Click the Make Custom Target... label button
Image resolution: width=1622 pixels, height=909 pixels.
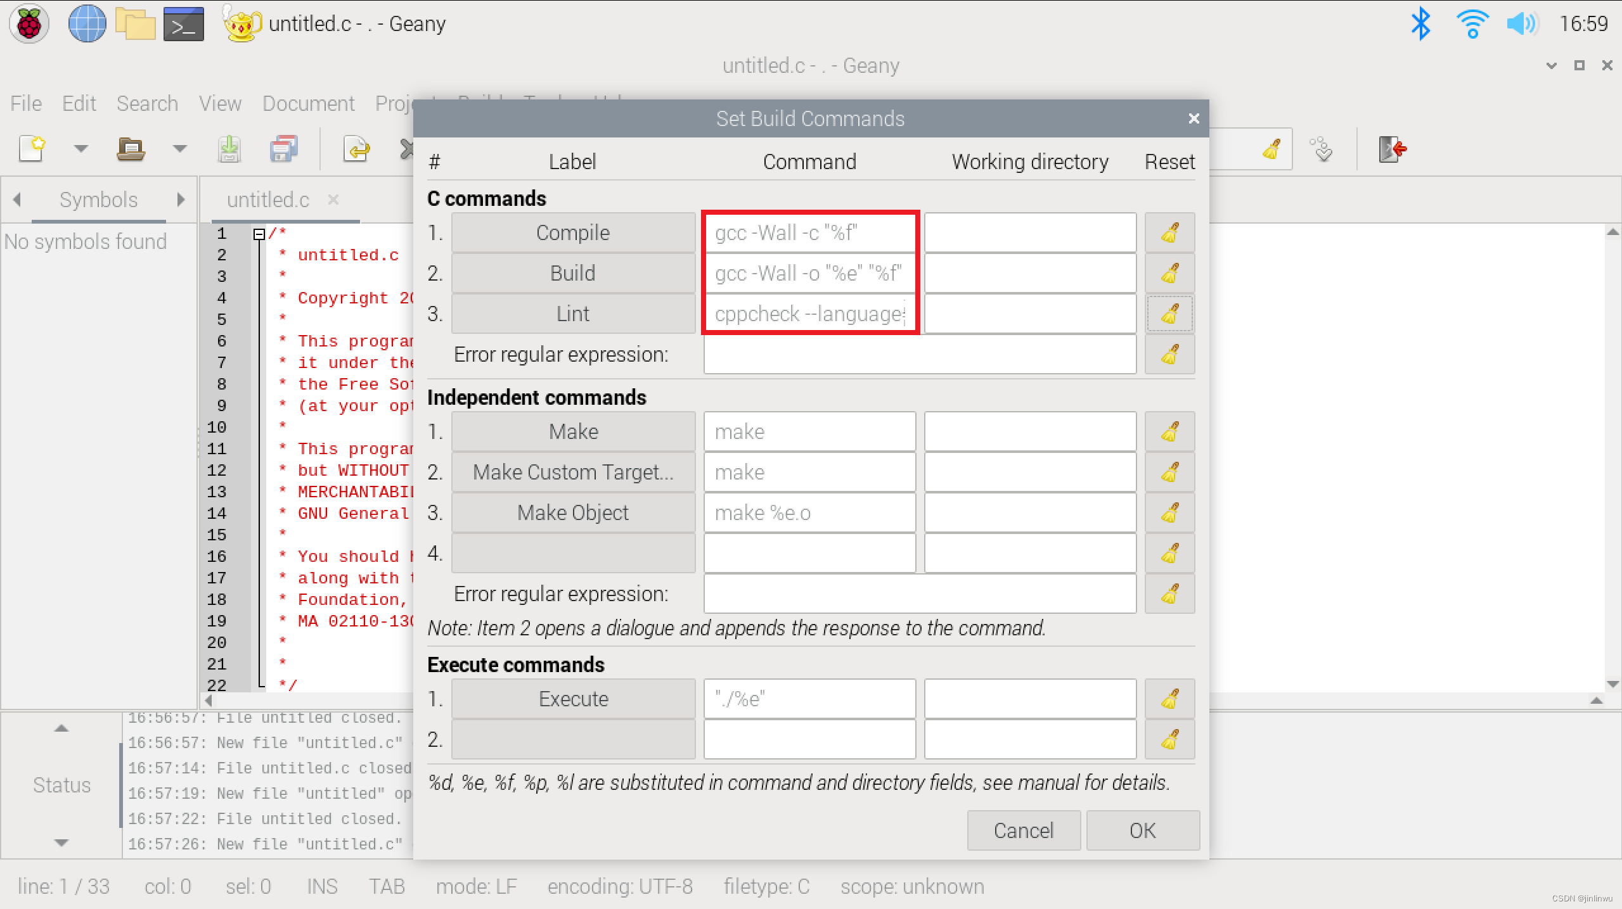click(573, 472)
